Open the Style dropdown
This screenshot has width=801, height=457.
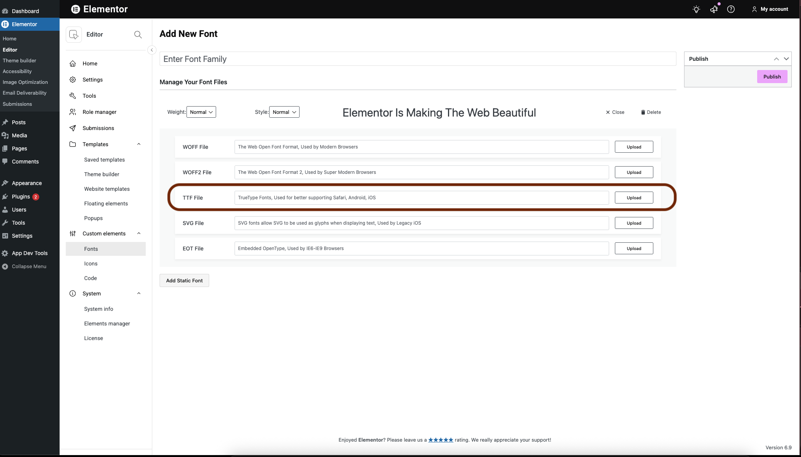point(284,112)
